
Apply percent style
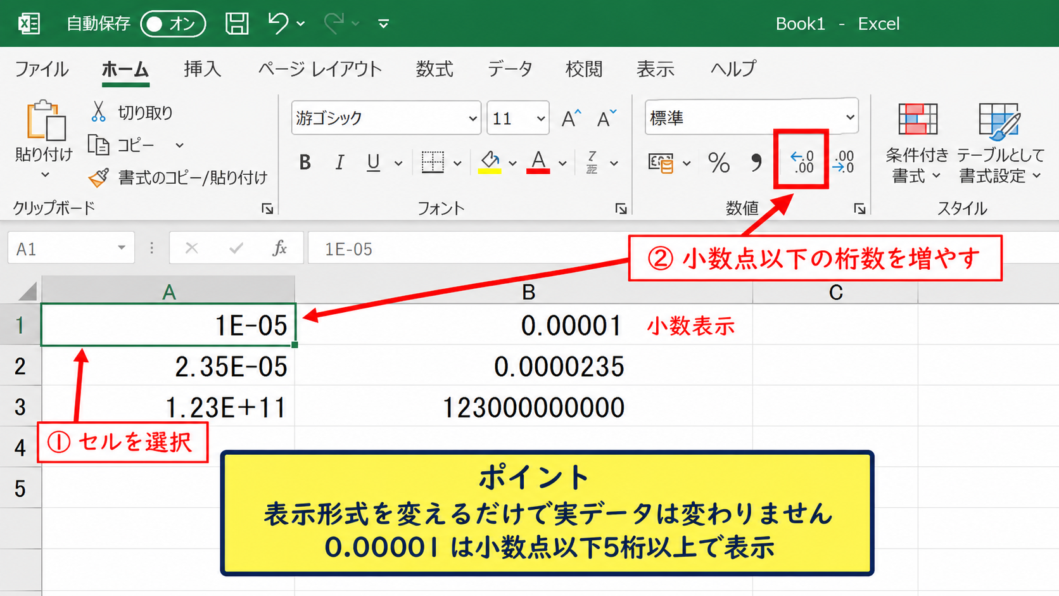[719, 163]
